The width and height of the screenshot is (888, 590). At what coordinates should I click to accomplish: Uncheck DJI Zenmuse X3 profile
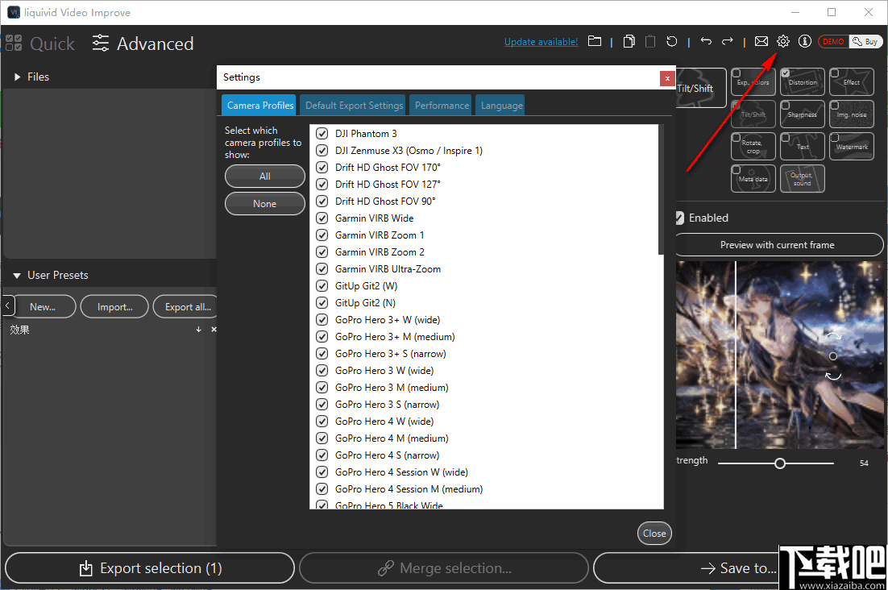pos(322,151)
